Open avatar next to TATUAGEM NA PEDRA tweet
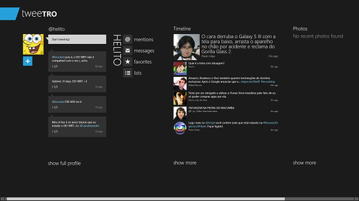359x201 pixels. coord(180,113)
